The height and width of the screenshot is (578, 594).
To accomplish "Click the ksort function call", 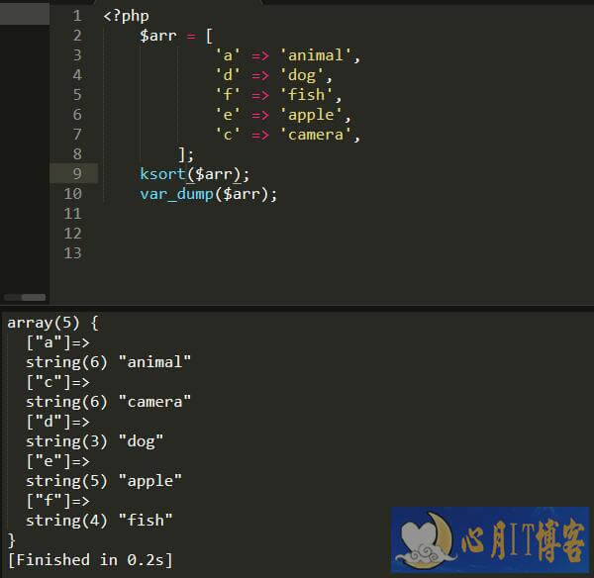I will point(162,174).
